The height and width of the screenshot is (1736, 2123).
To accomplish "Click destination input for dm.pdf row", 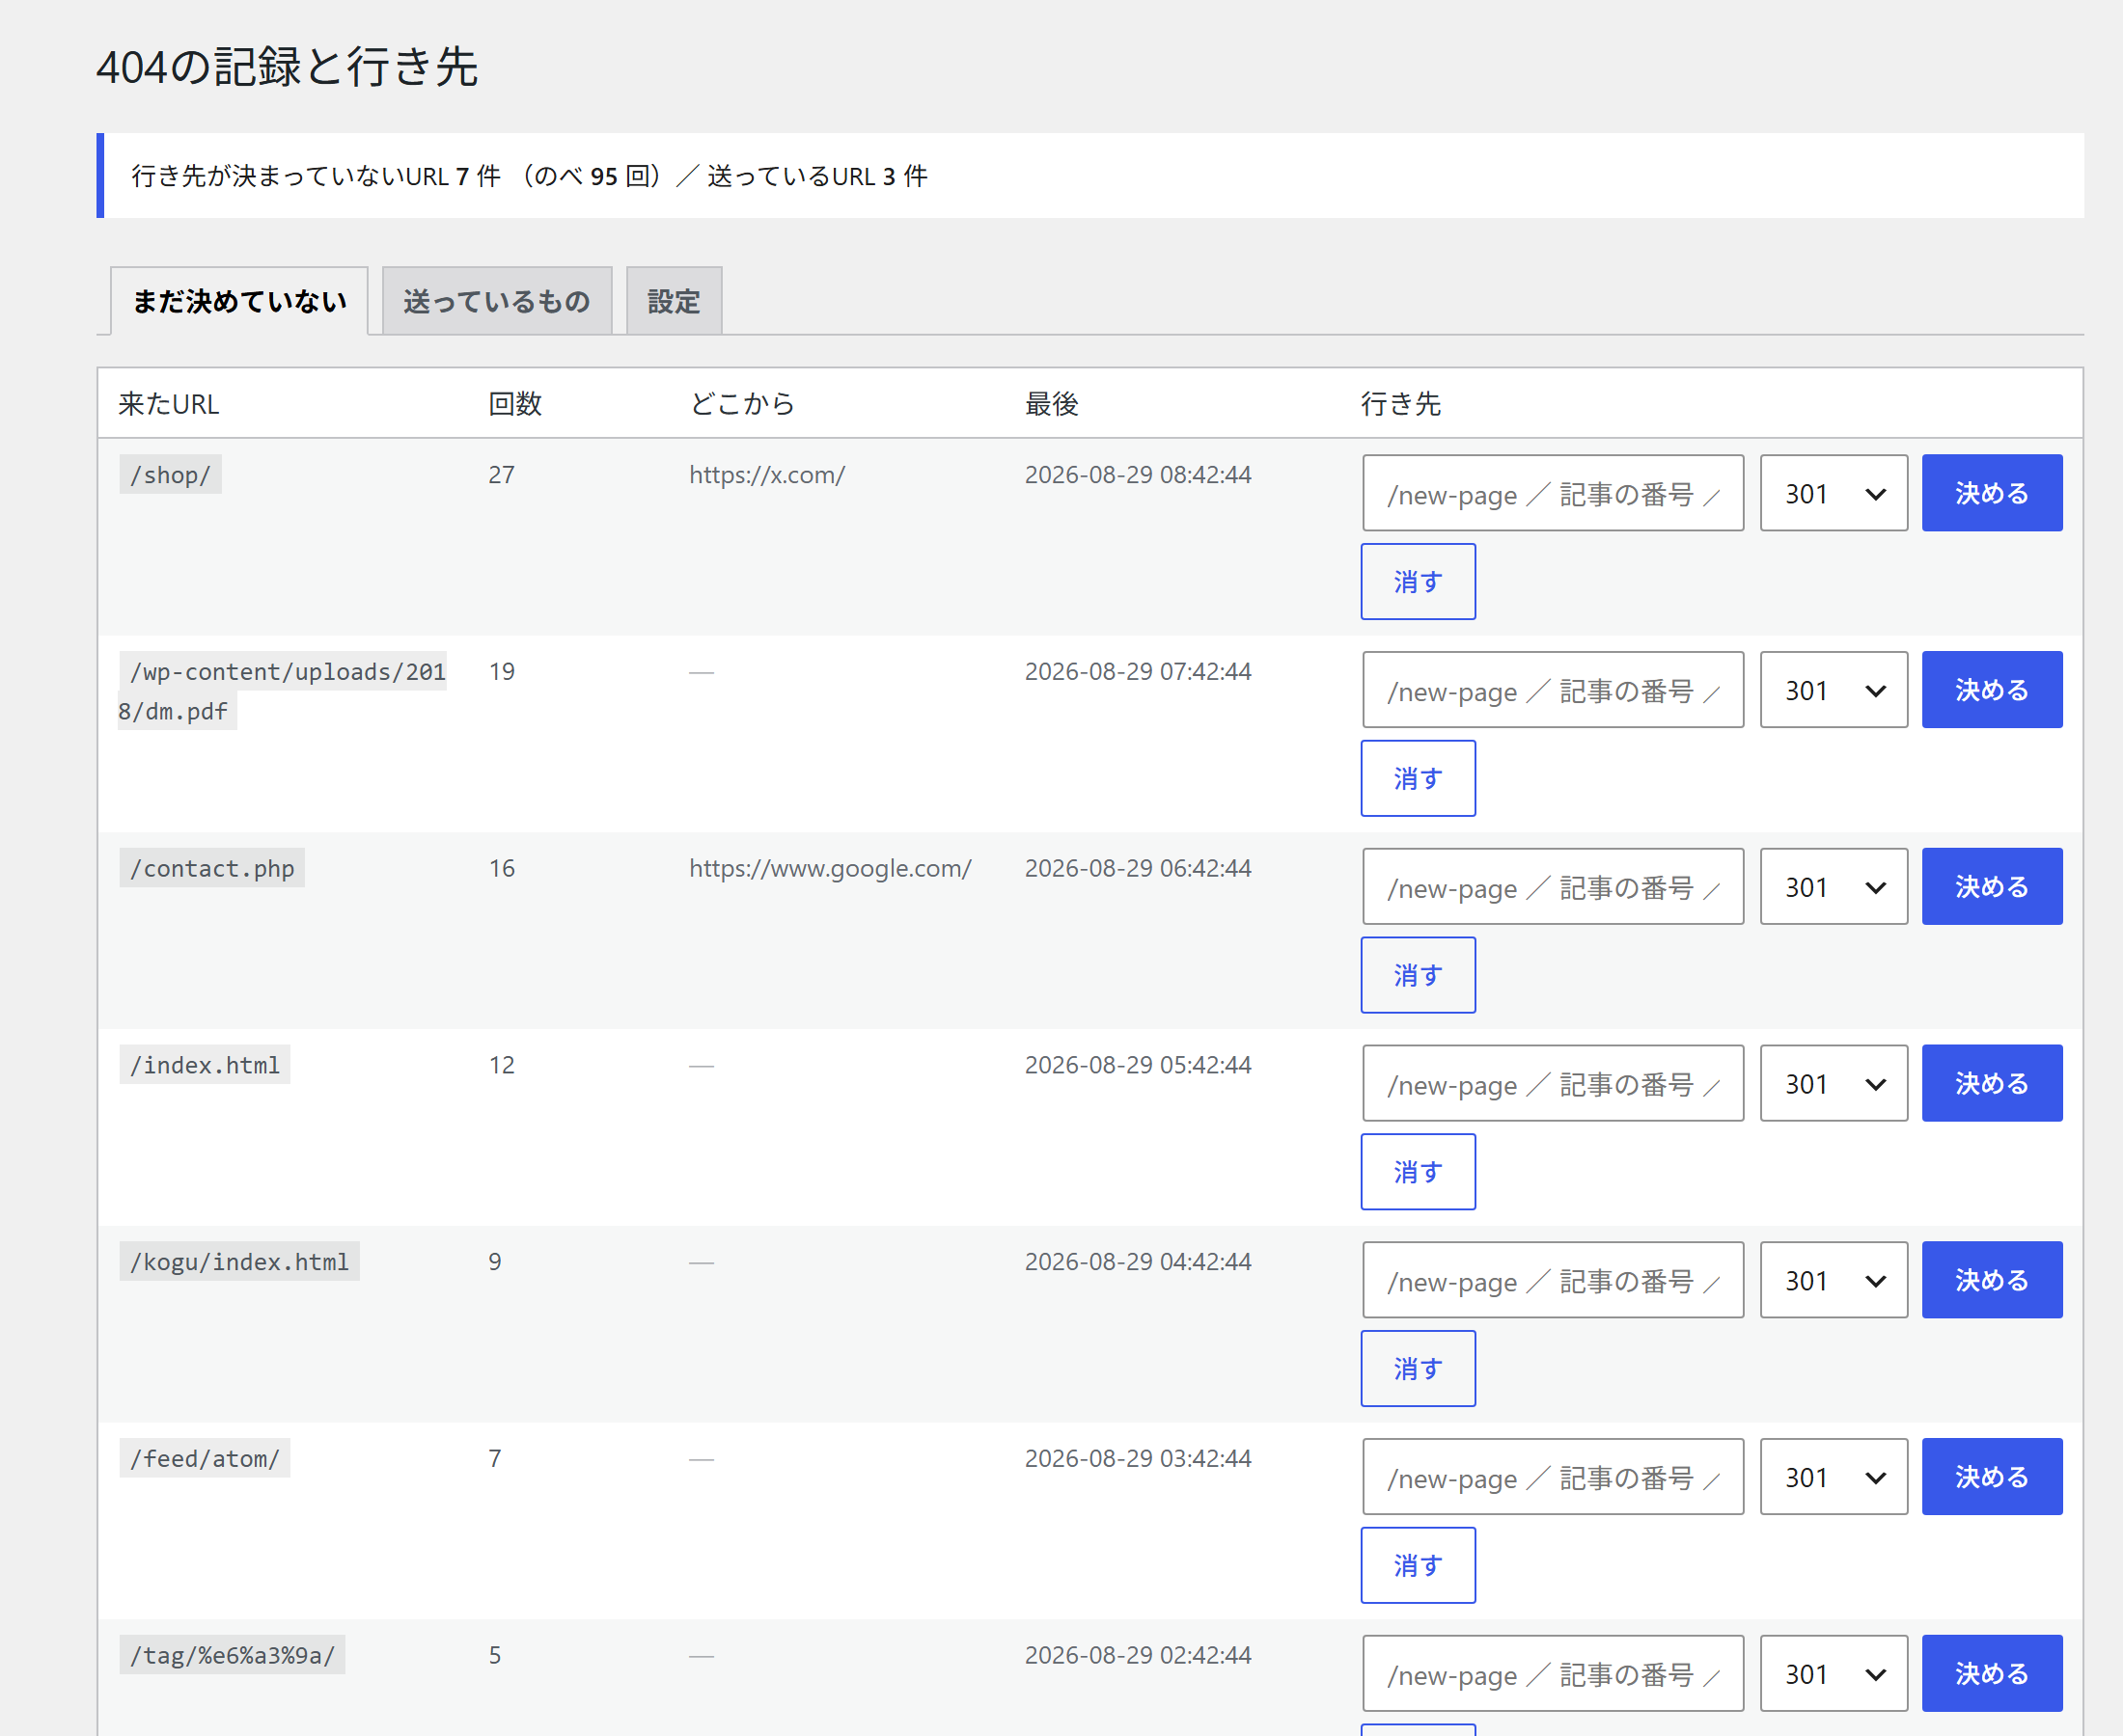I will point(1553,690).
